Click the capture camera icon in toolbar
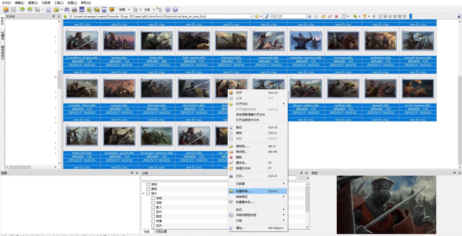The width and height of the screenshot is (462, 236). click(x=104, y=10)
